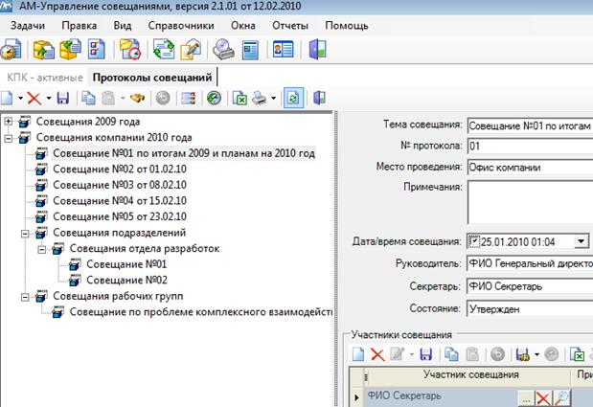The image size is (593, 407).
Task: Click the printer icon in protocols toolbar
Action: (x=259, y=98)
